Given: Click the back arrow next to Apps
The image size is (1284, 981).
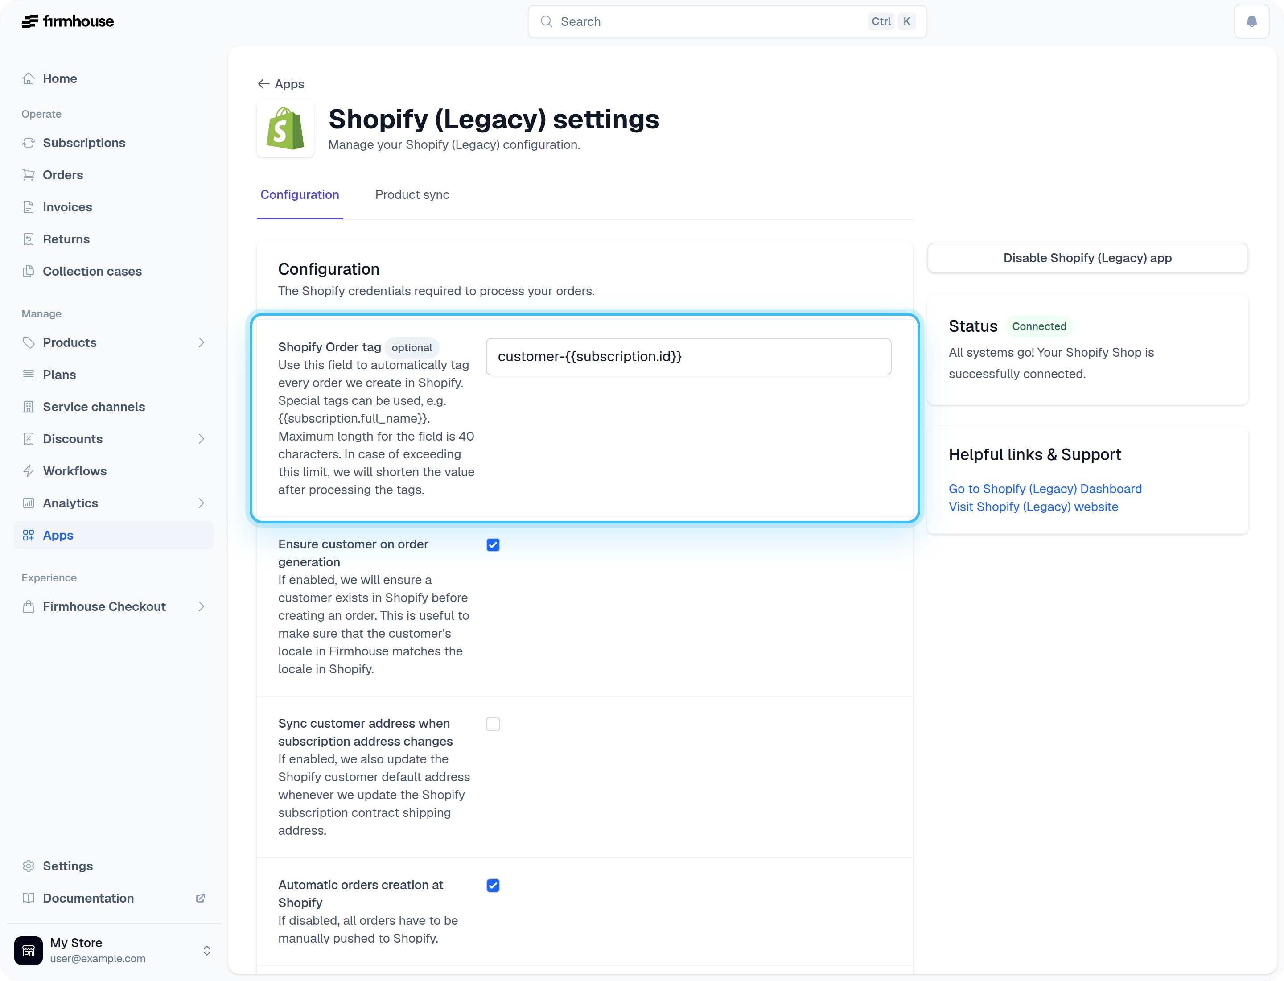Looking at the screenshot, I should click(263, 84).
